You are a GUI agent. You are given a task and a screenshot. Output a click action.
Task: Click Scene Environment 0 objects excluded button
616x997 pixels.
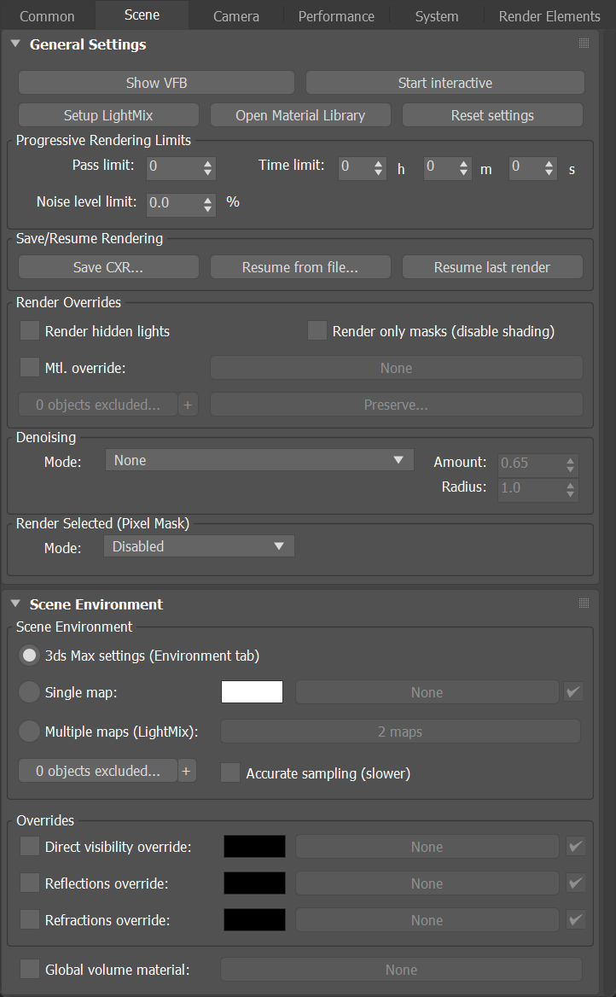point(98,771)
